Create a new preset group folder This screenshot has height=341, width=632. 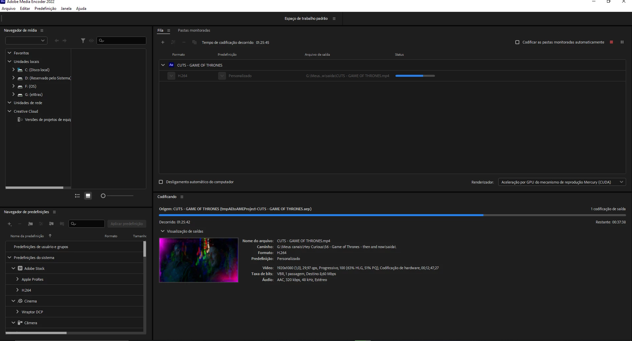click(30, 224)
